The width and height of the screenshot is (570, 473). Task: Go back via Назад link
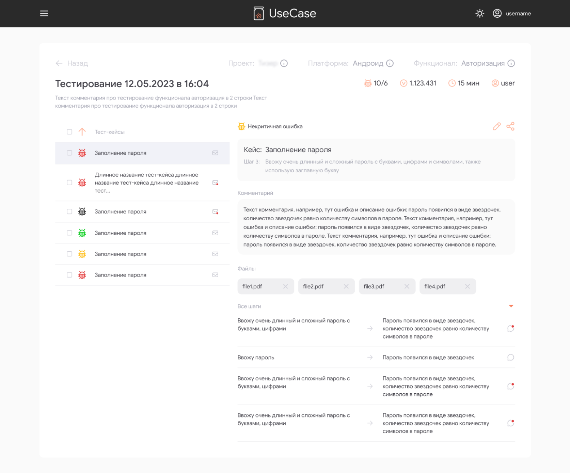point(72,63)
